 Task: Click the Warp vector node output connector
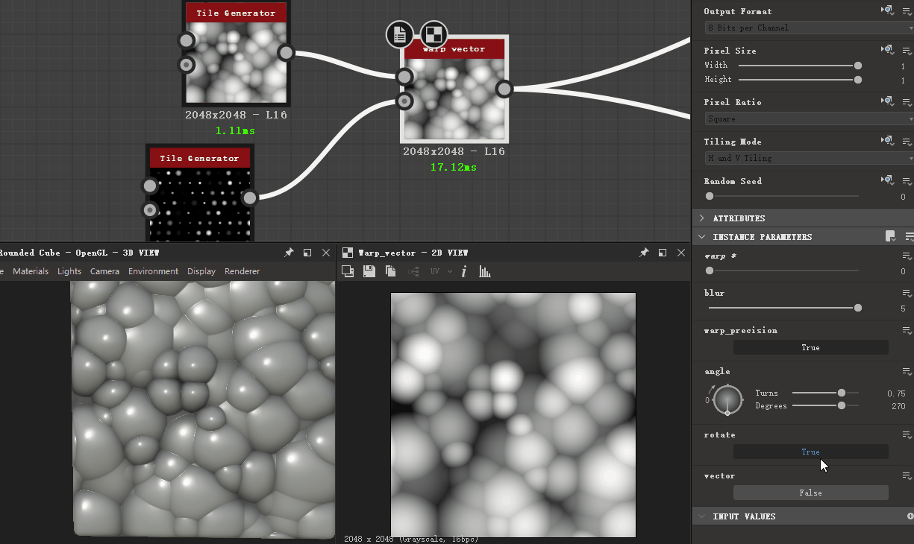tap(504, 89)
